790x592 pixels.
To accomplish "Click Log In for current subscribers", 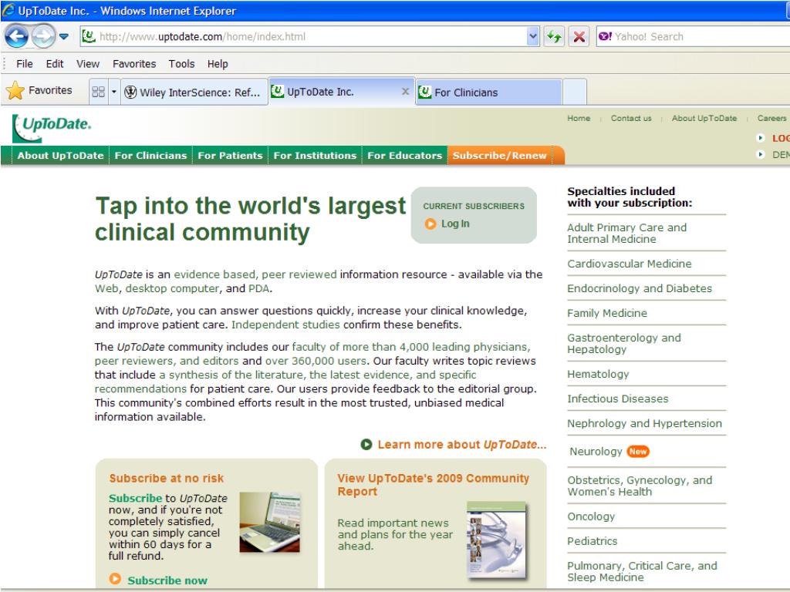I will (x=455, y=224).
